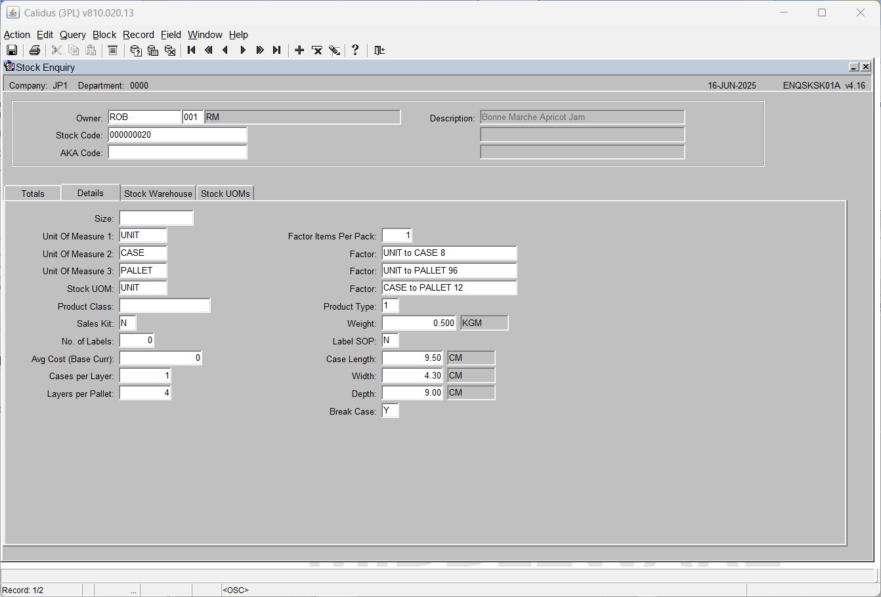881x597 pixels.
Task: Click the Weight field showing 0.500
Action: click(x=419, y=323)
